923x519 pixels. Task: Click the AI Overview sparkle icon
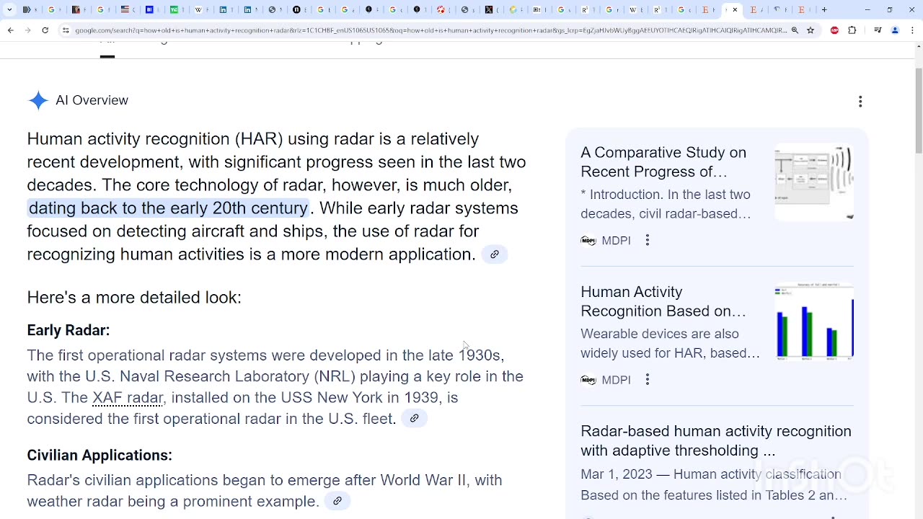(x=38, y=100)
